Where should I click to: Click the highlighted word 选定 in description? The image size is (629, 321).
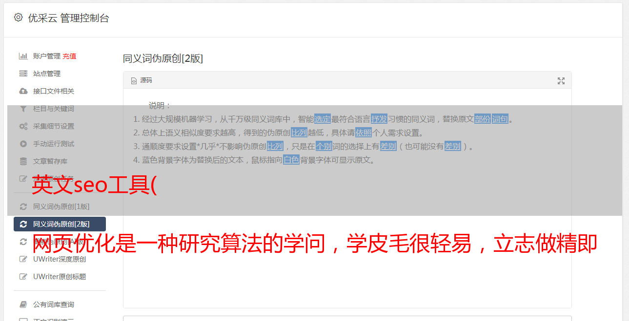pos(323,119)
